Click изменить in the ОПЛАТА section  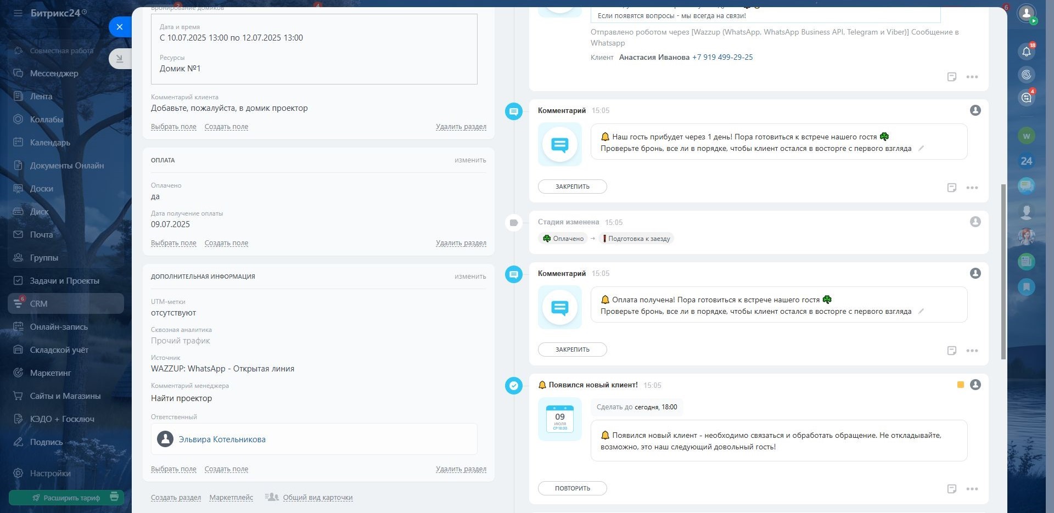470,160
